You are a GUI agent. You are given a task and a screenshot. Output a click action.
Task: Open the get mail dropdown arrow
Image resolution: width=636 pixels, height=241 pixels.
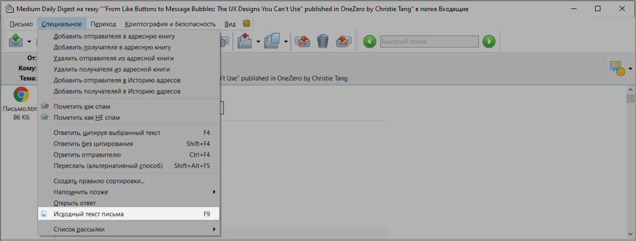tap(29, 41)
